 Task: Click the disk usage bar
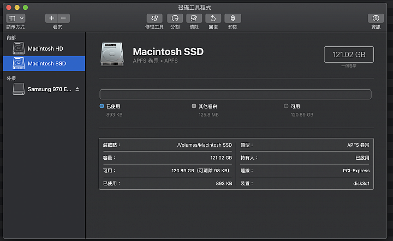click(235, 94)
